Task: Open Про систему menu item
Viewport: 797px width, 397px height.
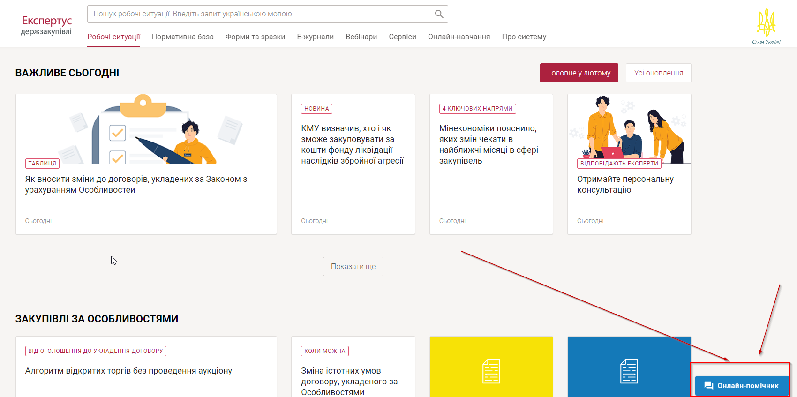Action: pos(524,37)
